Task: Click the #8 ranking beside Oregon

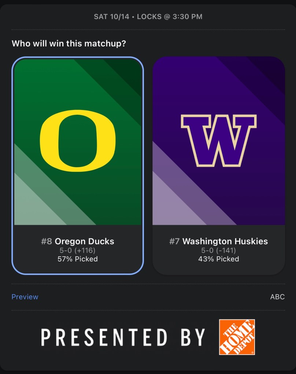Action: (47, 241)
